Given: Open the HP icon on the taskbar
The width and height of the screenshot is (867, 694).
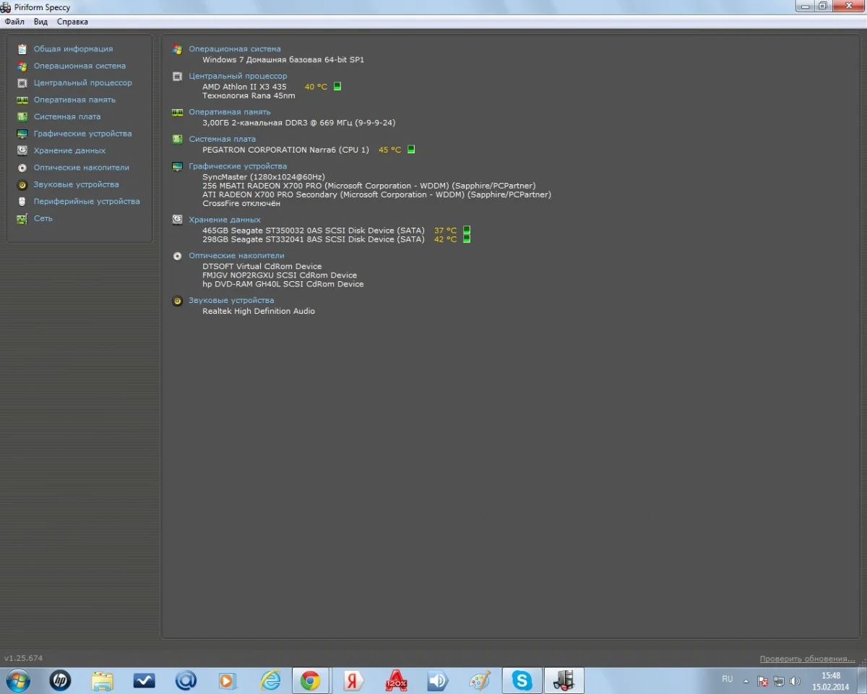Looking at the screenshot, I should point(60,680).
